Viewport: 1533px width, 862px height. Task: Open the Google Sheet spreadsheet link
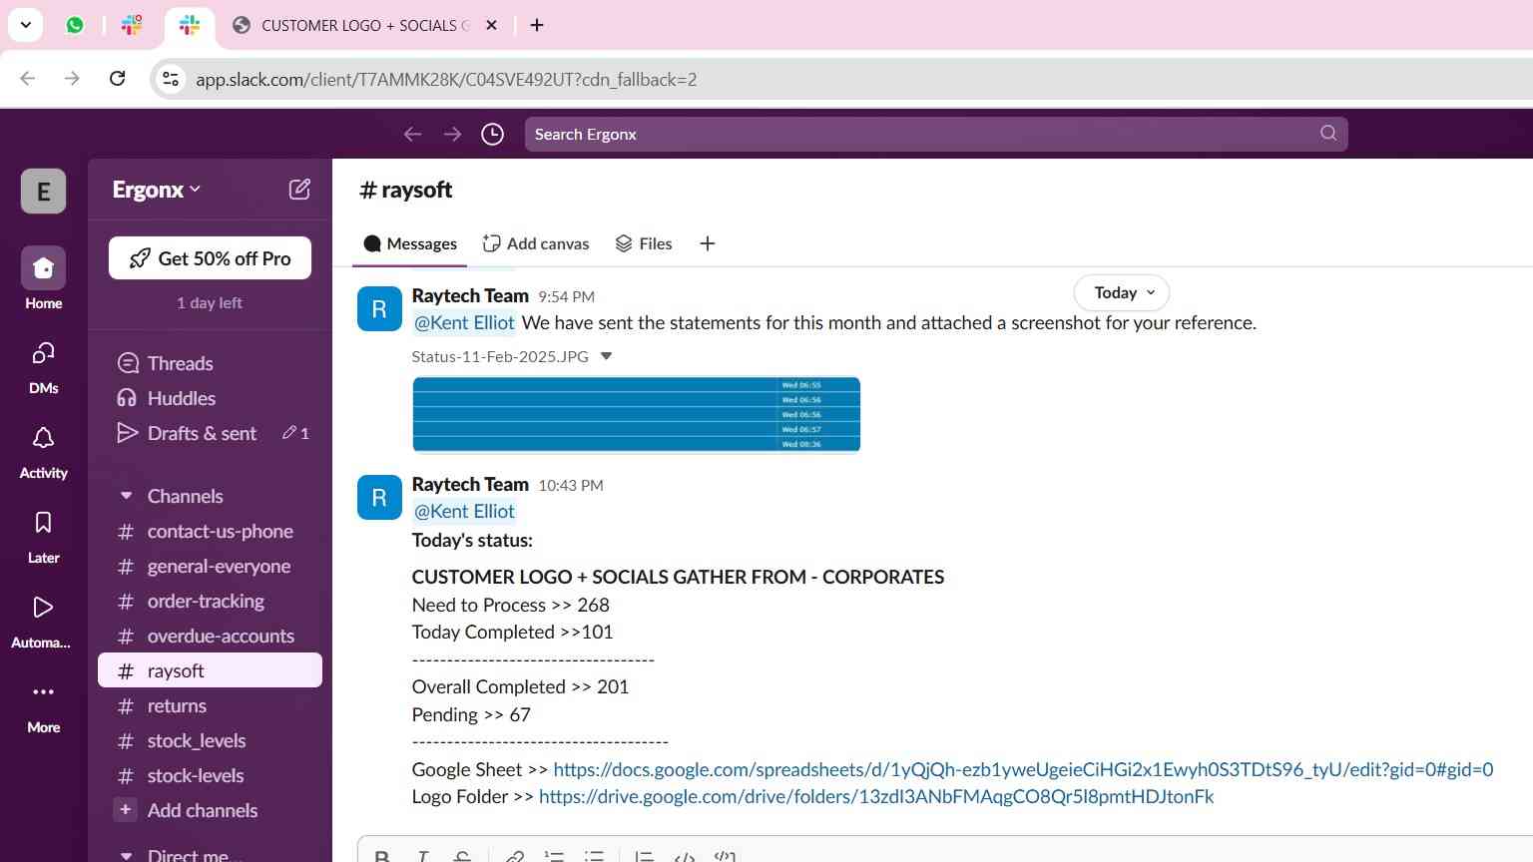pyautogui.click(x=1023, y=769)
